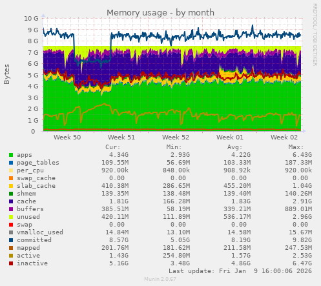Click the '10 G' y-axis label
Screen dimensions: 321x286
click(x=31, y=19)
